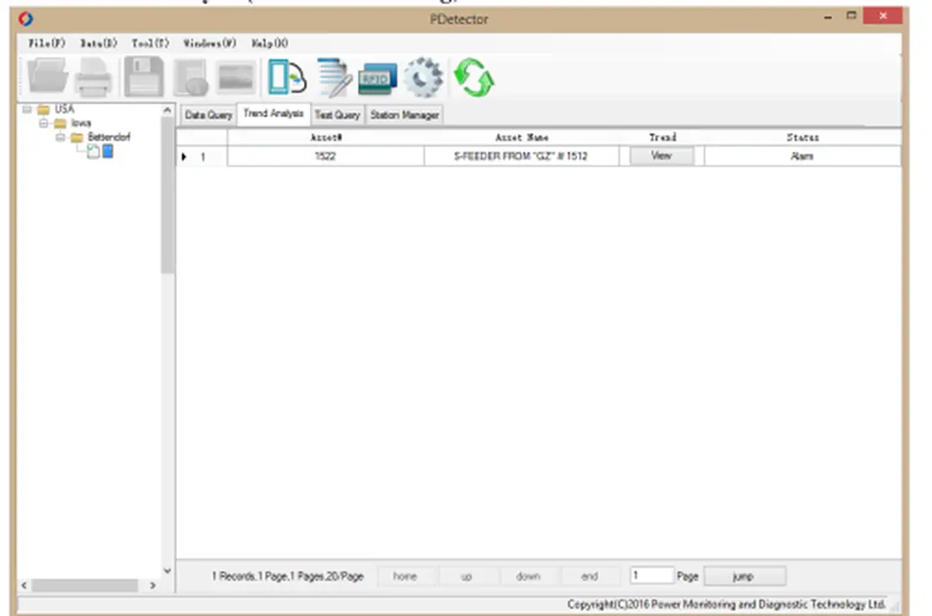Select the Bettendorf folder in tree

(109, 137)
